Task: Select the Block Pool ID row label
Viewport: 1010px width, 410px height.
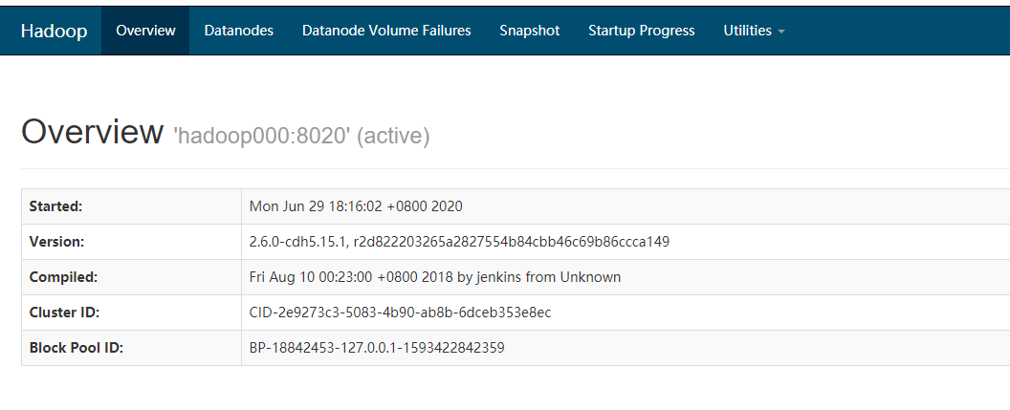Action: click(77, 348)
